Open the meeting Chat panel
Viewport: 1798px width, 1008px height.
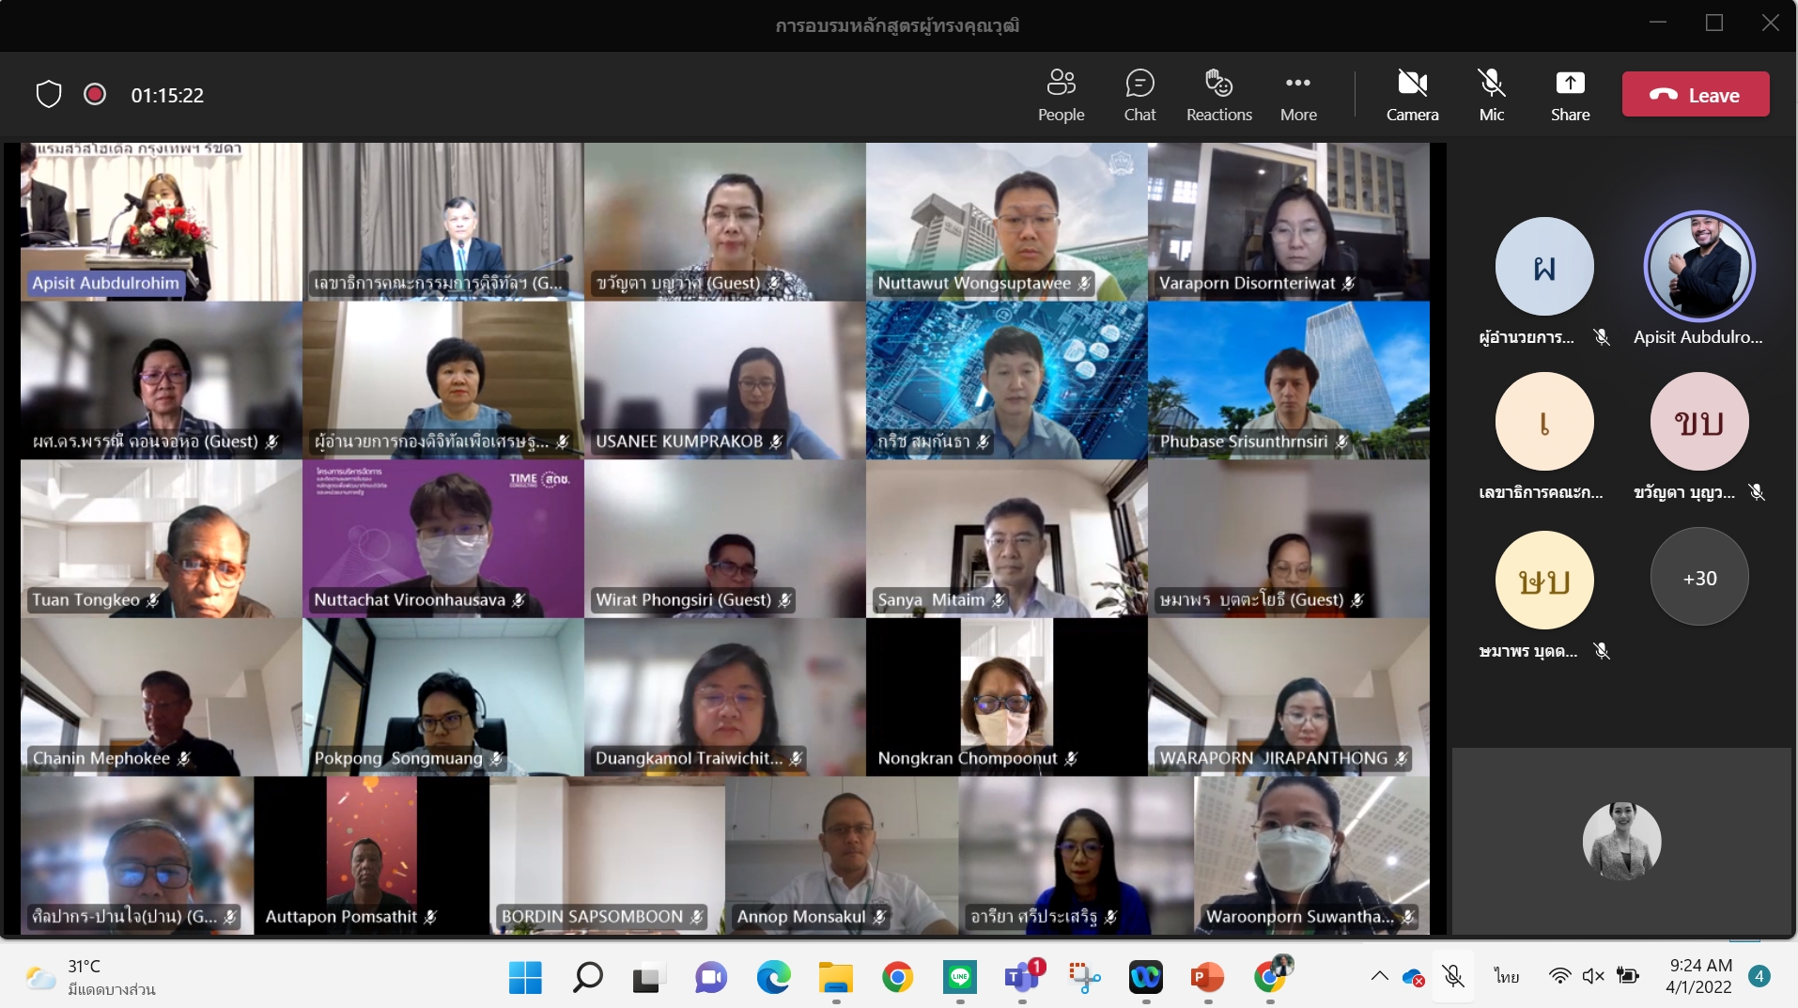1139,95
